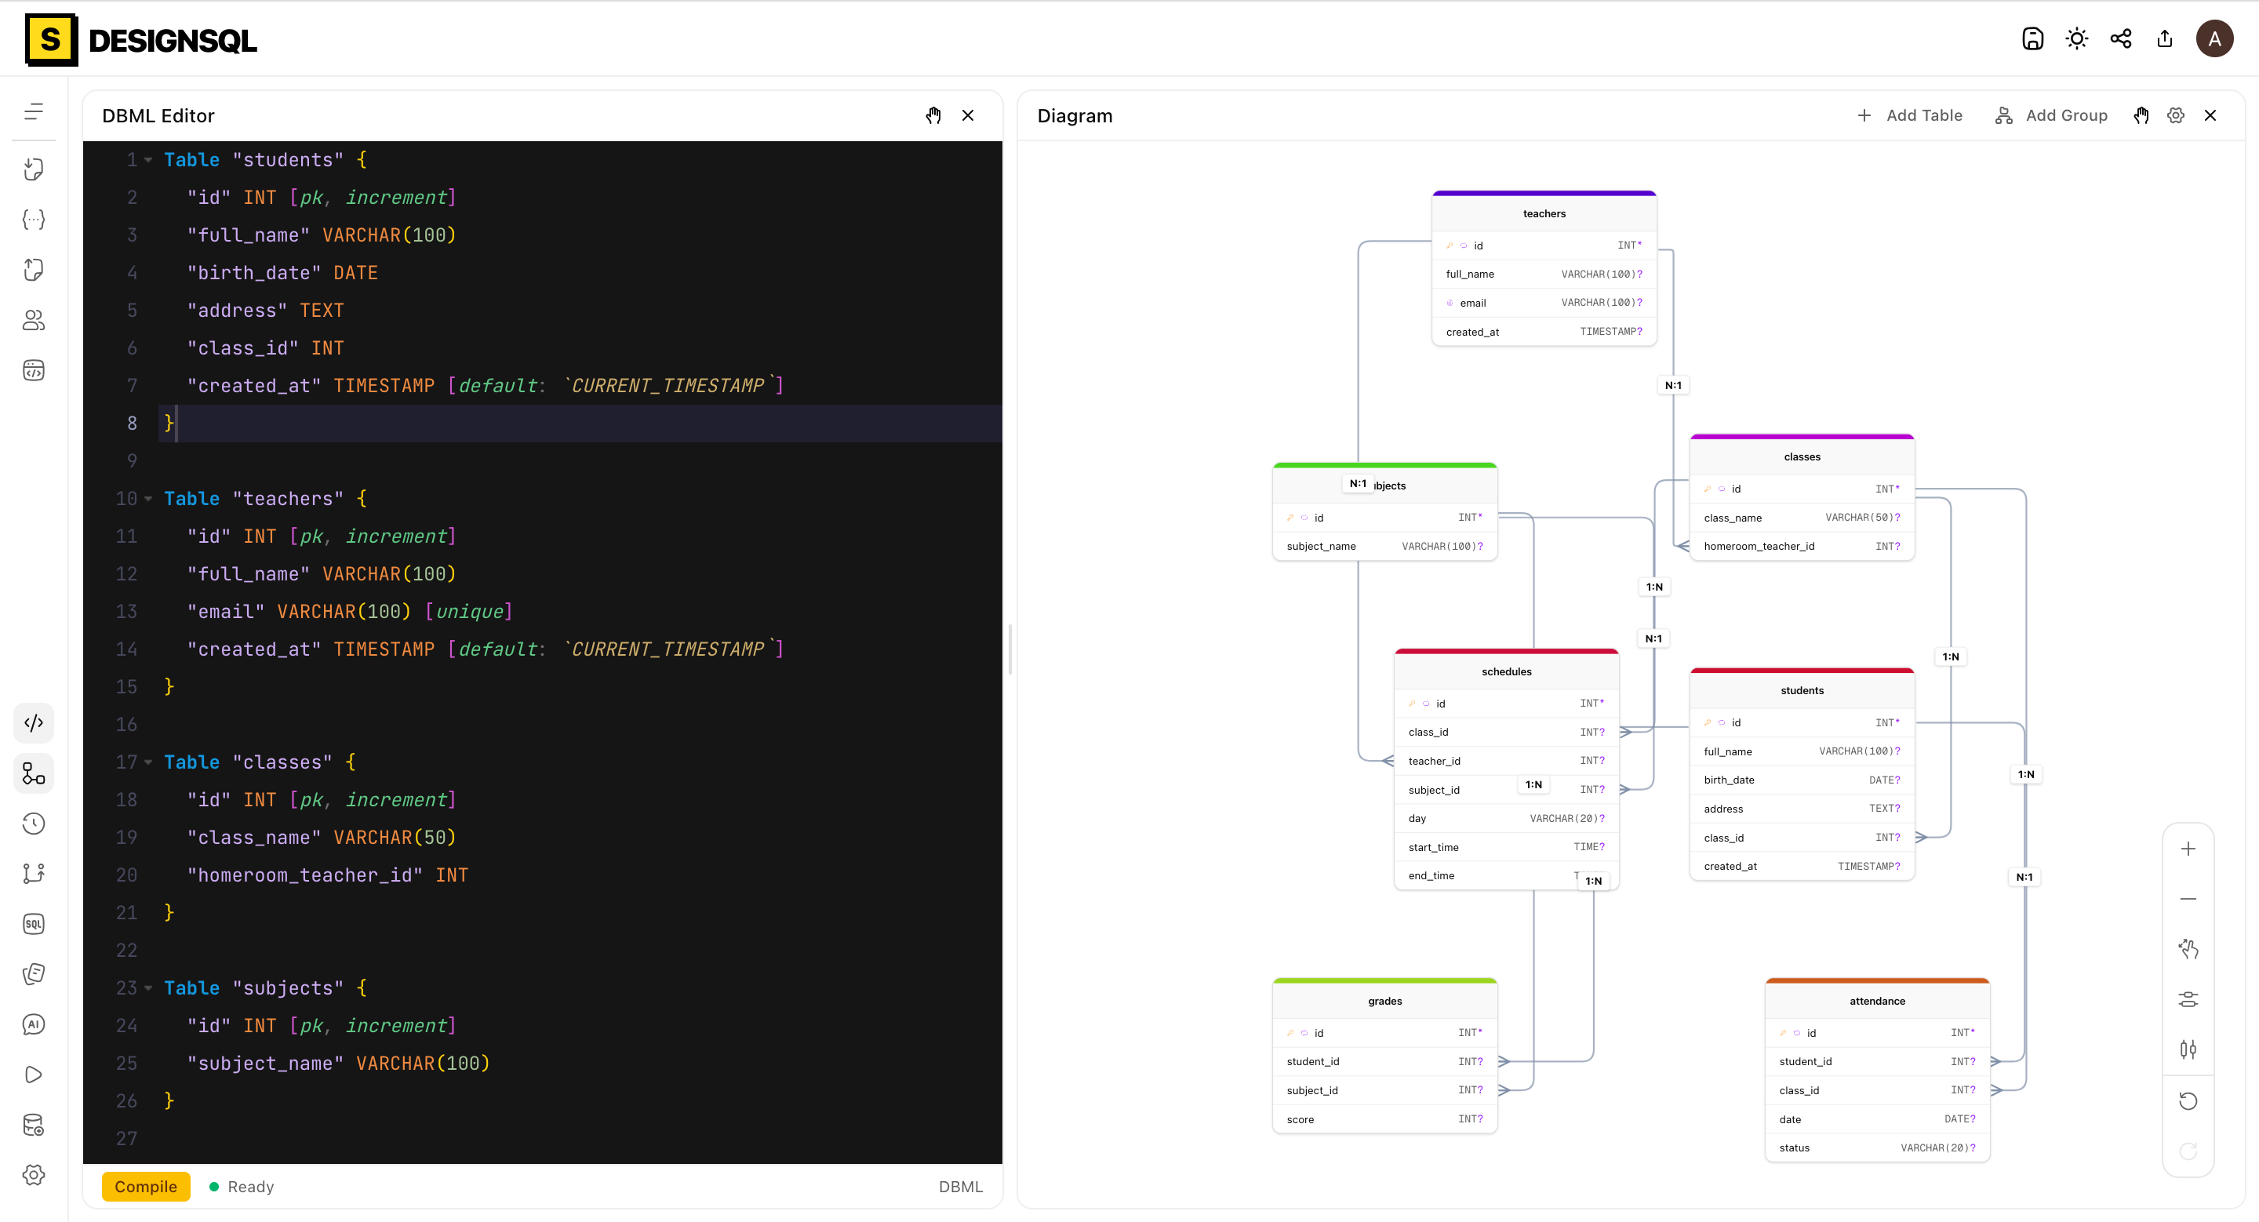Click subject_name row in subjects table
2259x1222 pixels.
tap(1384, 546)
